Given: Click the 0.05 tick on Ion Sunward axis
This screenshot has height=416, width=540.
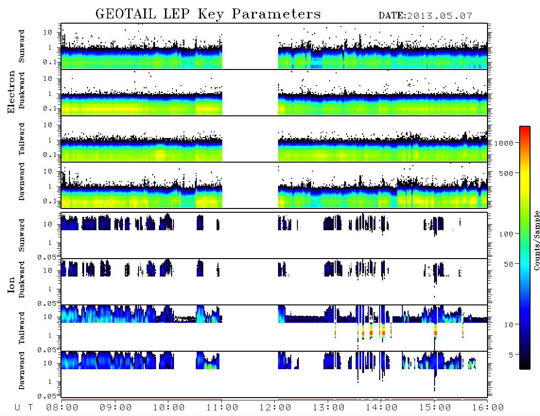Looking at the screenshot, I should tap(46, 257).
